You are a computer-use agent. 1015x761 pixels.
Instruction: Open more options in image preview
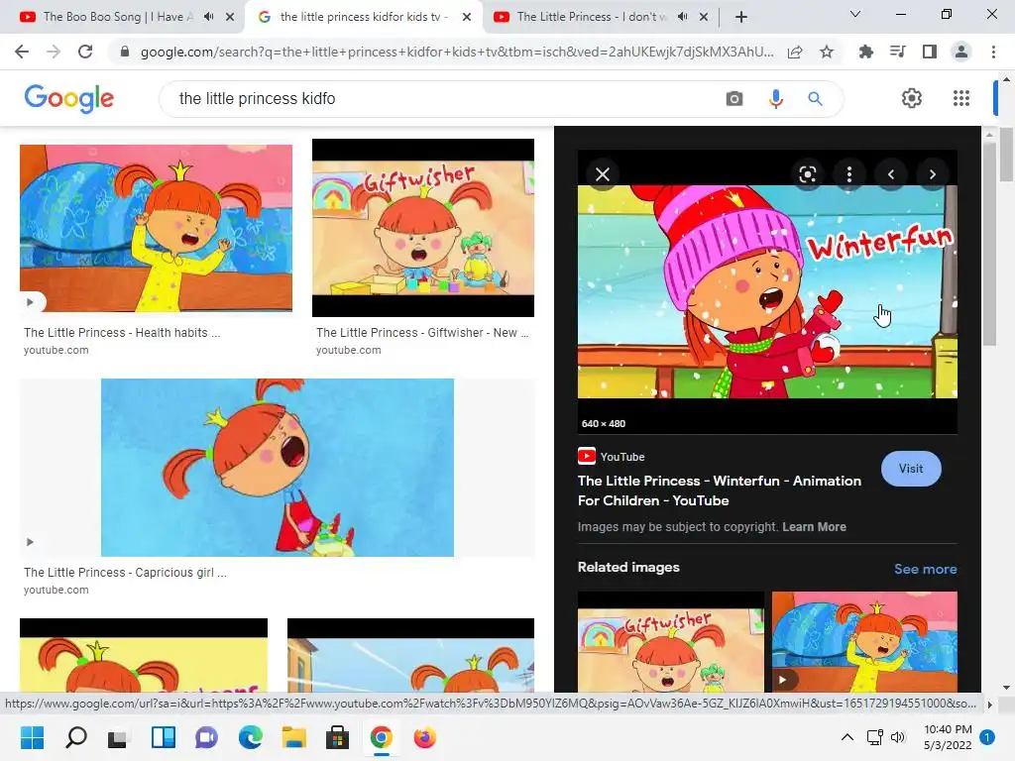click(x=849, y=174)
